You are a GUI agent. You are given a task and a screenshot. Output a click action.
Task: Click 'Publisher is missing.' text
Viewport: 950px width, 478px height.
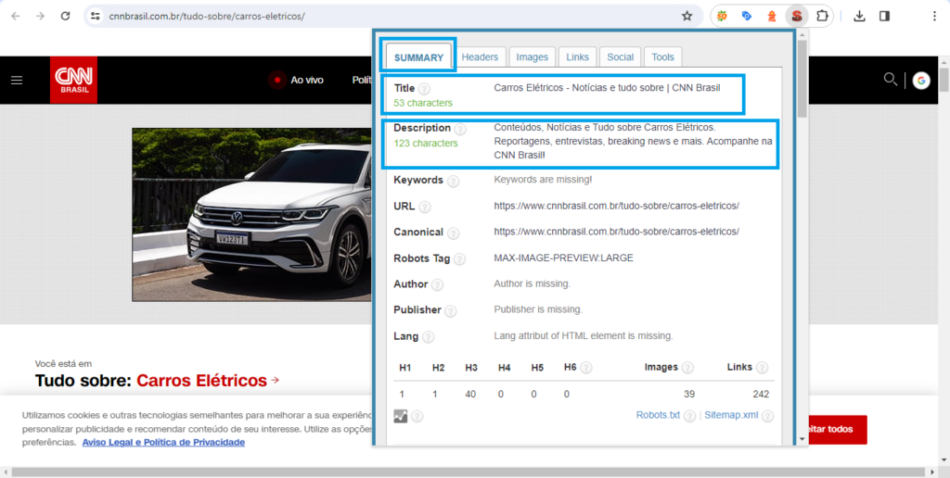tap(538, 309)
